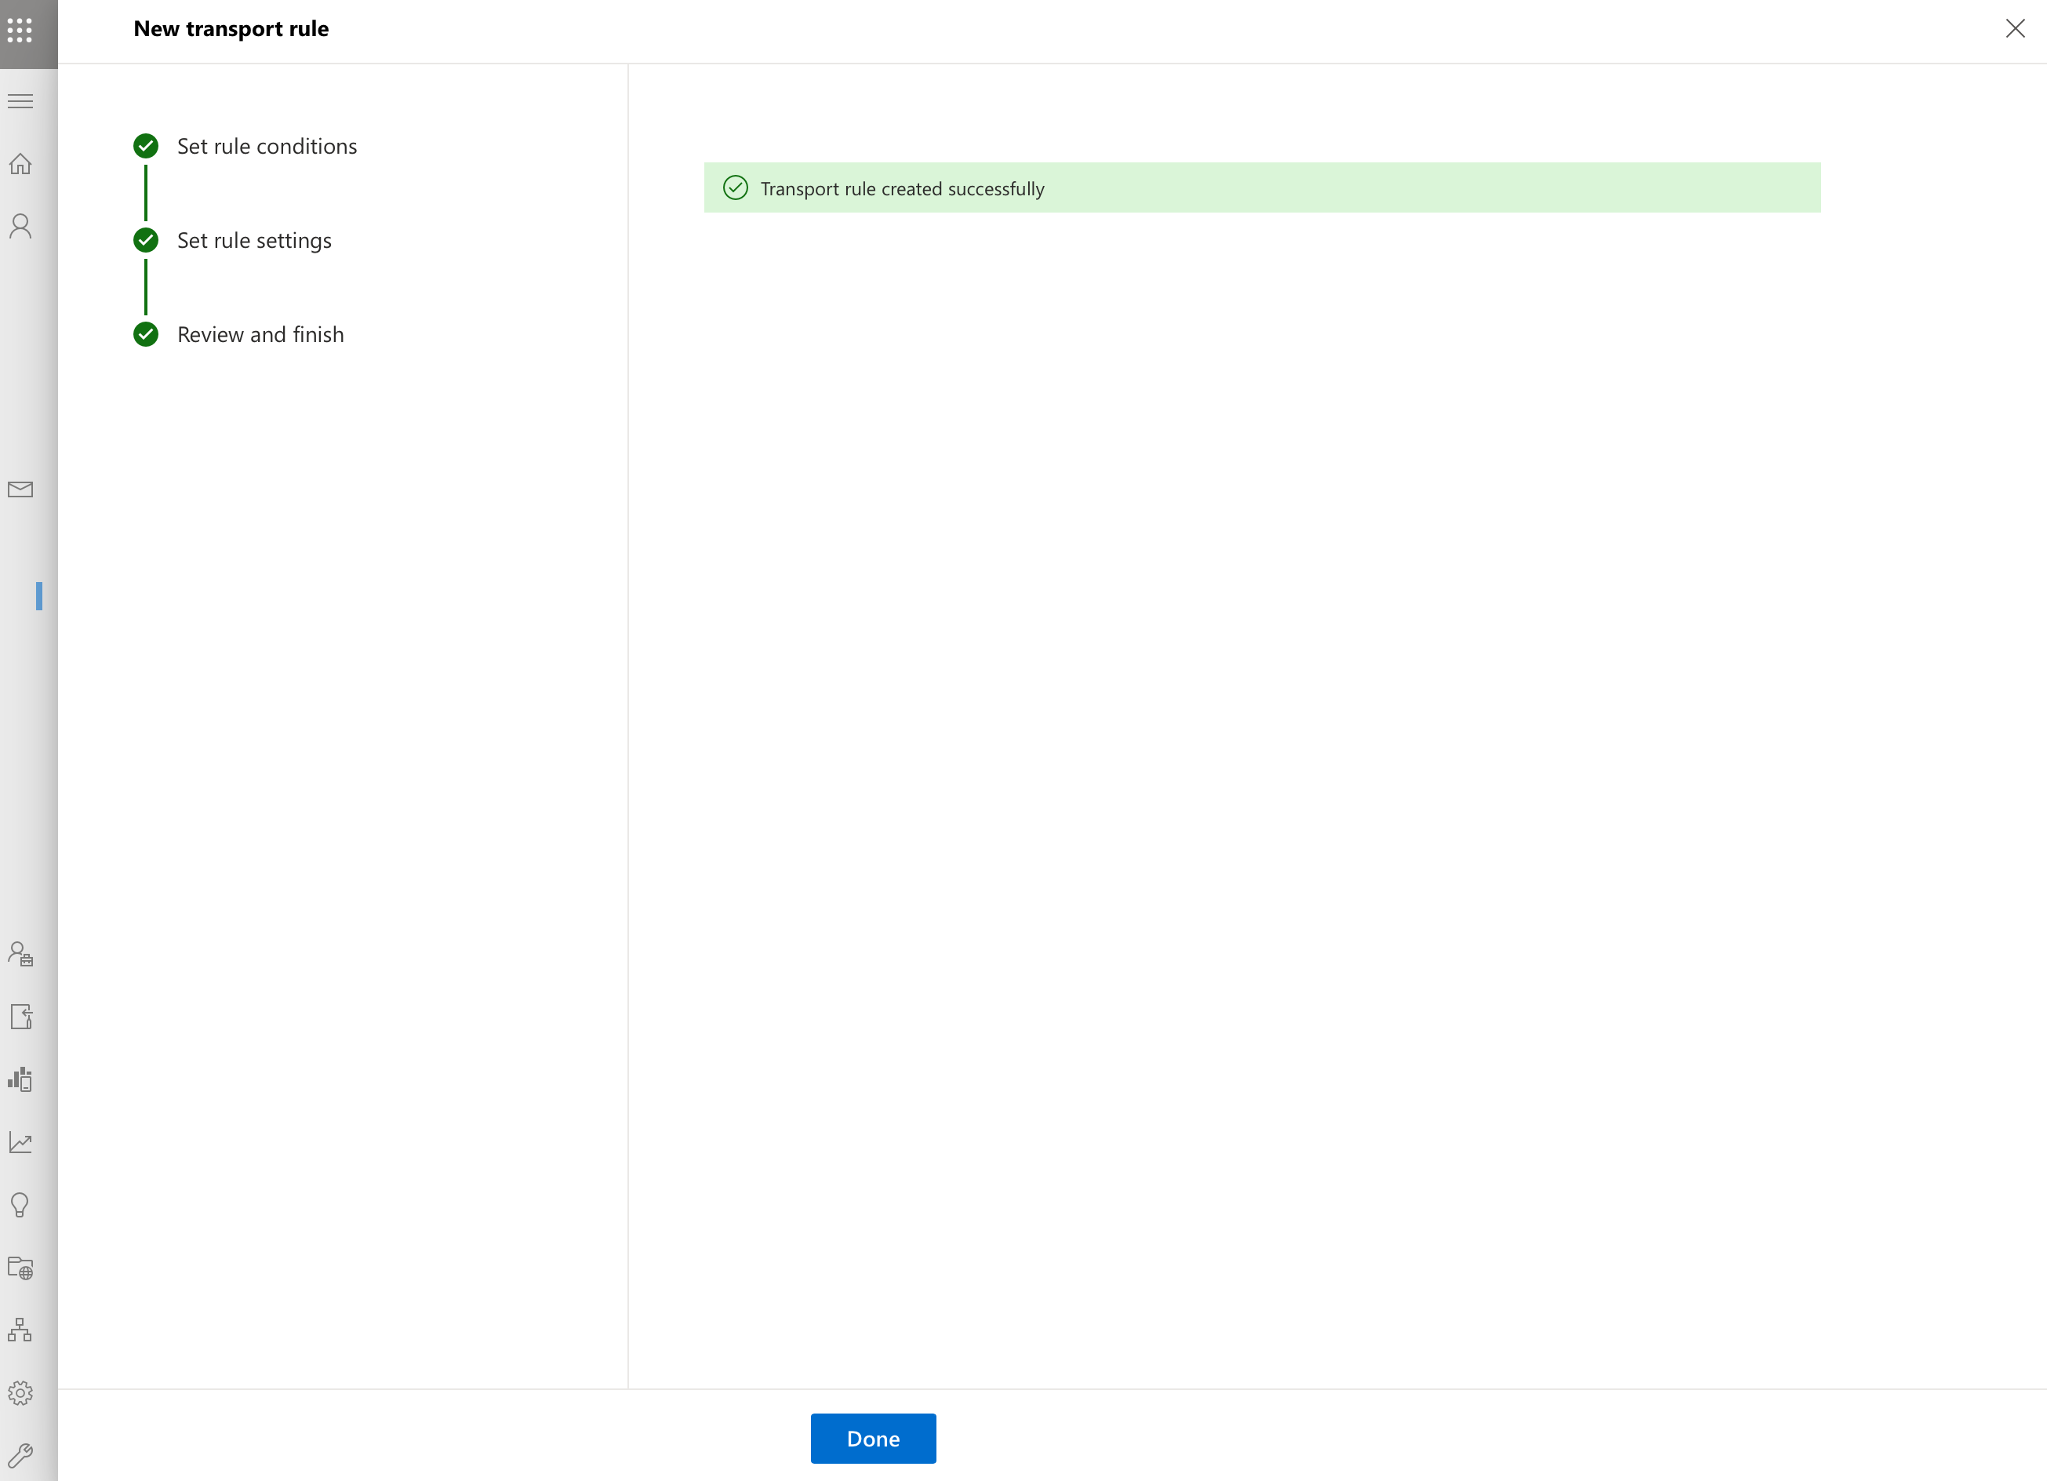Click the Done button

coord(873,1438)
